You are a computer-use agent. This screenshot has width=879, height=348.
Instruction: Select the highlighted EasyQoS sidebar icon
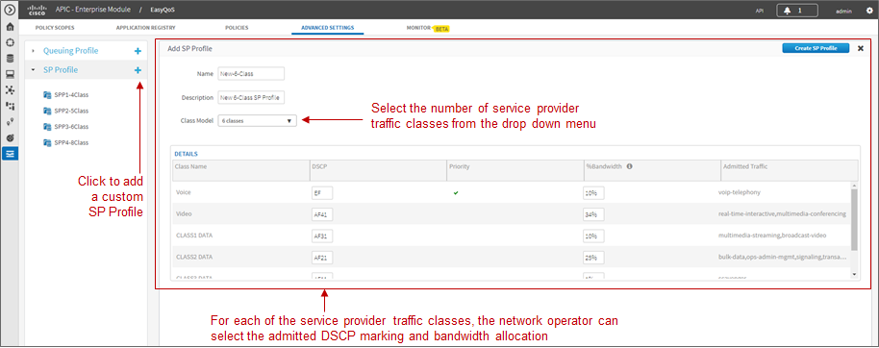[10, 154]
